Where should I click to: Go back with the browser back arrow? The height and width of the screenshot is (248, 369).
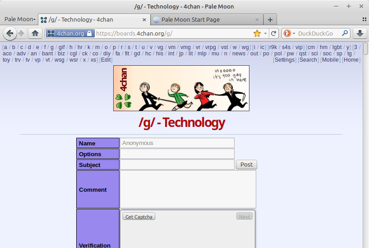9,33
